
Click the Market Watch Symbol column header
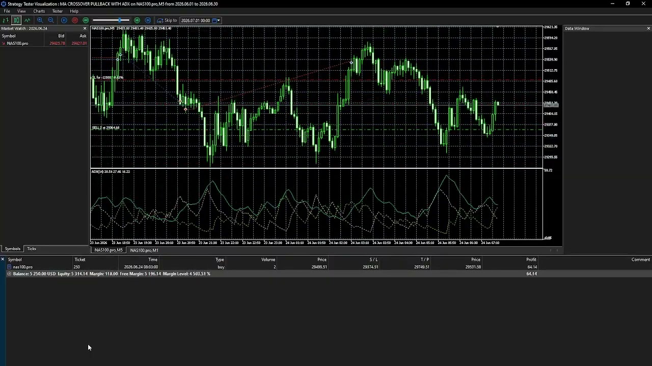(x=9, y=36)
